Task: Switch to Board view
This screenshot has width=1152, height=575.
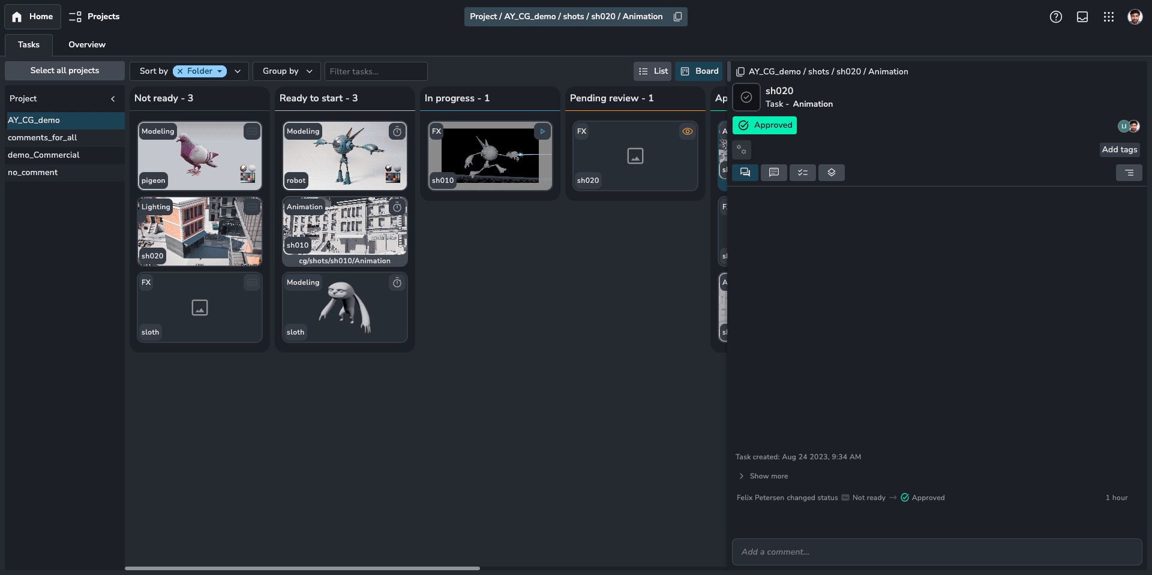Action: 699,71
